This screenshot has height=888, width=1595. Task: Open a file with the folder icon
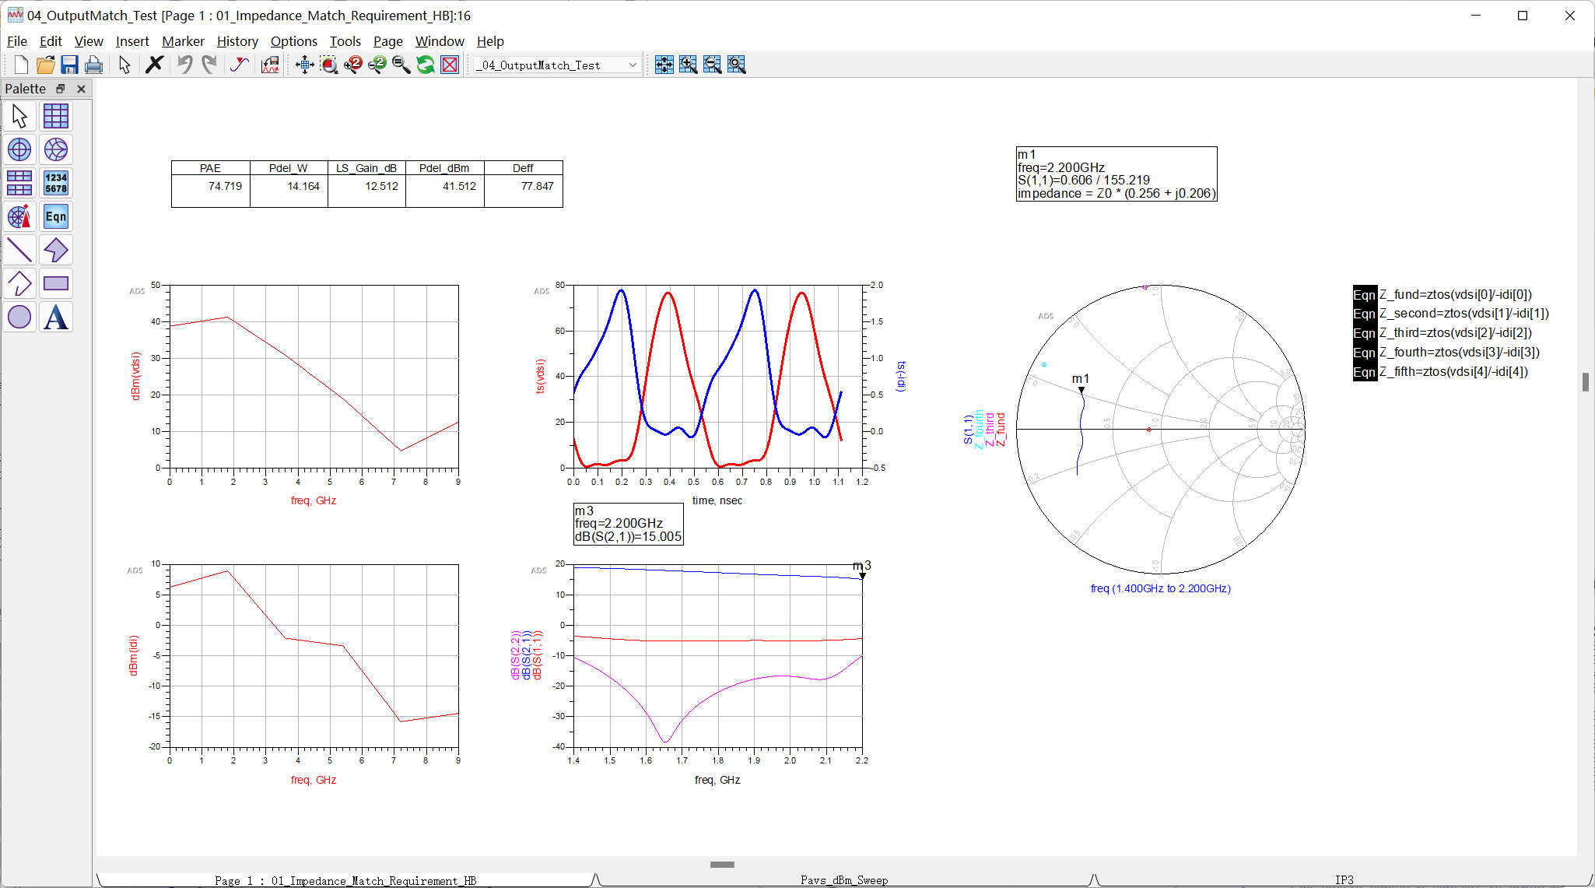click(x=45, y=65)
